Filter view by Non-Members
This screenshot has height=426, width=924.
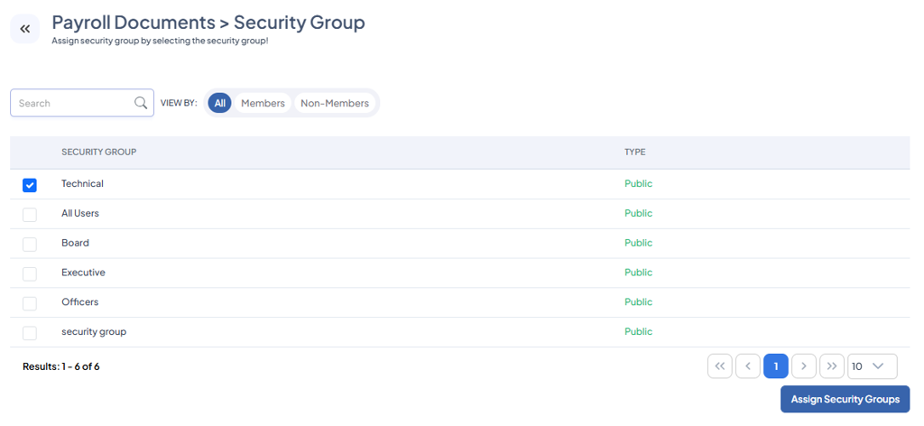tap(335, 104)
